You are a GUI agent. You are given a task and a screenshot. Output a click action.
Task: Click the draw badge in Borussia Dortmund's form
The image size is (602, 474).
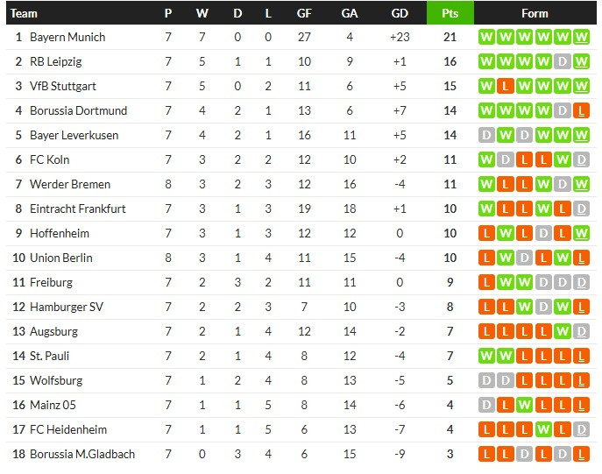pyautogui.click(x=563, y=110)
